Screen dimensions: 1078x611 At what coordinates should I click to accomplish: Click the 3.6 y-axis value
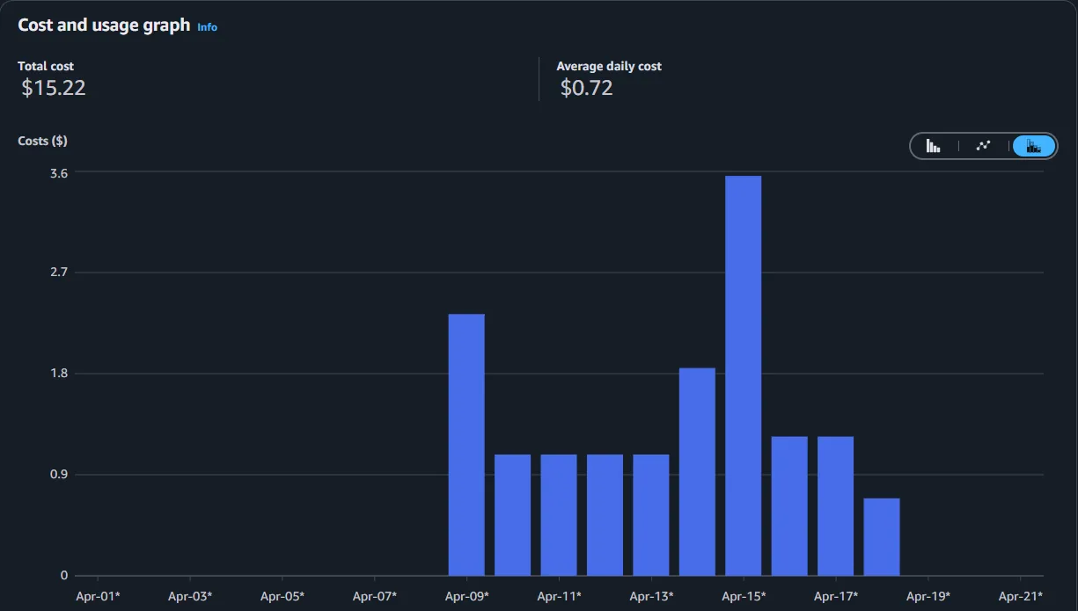click(x=59, y=172)
